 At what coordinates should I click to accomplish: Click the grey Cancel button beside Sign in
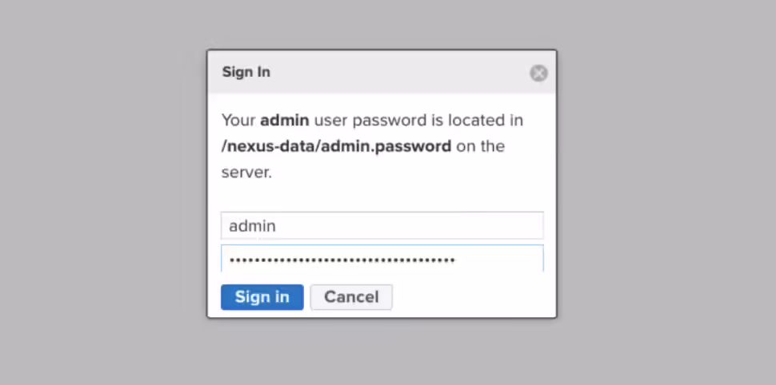351,297
